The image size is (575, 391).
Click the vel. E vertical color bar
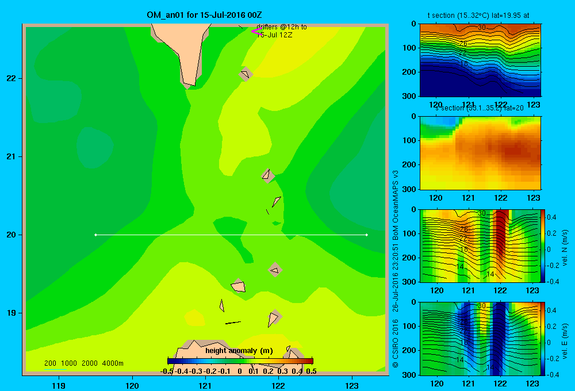tap(543, 339)
